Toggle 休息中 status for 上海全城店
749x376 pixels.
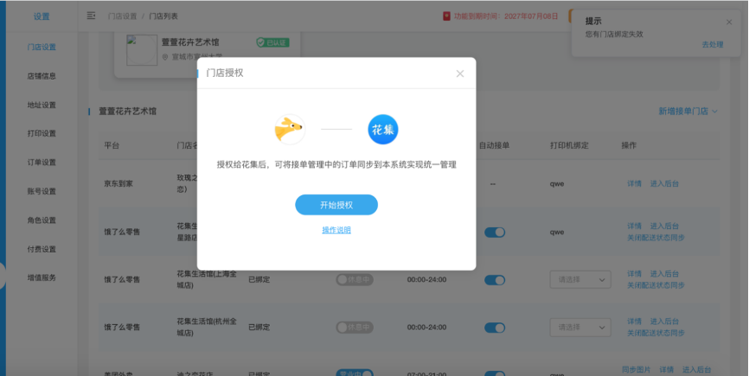[355, 279]
